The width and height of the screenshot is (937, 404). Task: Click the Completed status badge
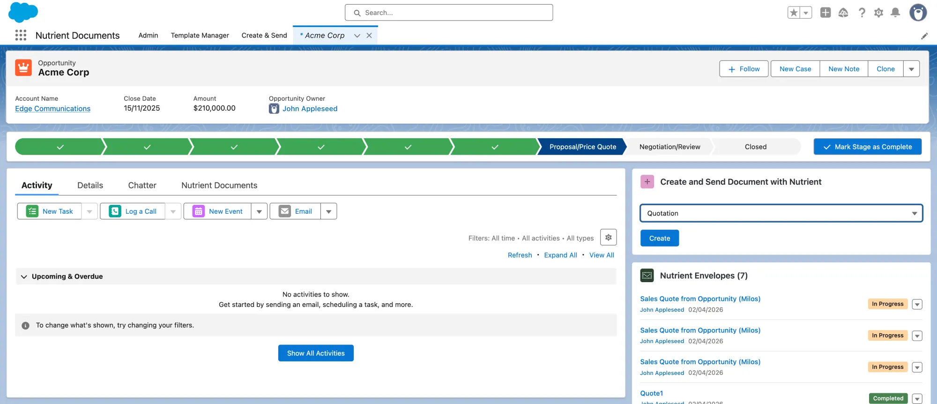[888, 398]
